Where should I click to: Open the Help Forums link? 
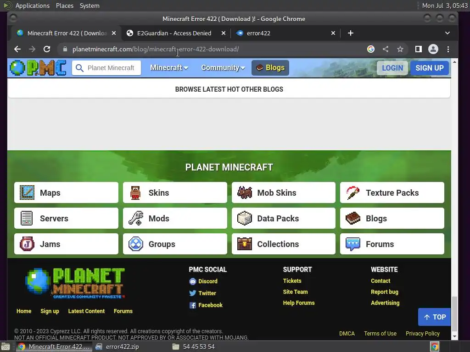click(x=298, y=303)
